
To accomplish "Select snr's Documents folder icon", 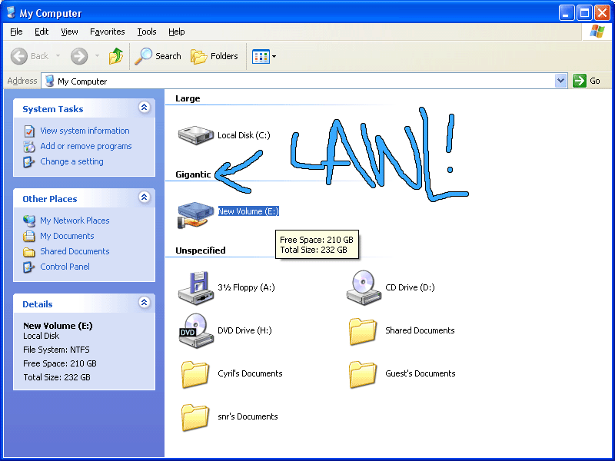I will tap(195, 417).
